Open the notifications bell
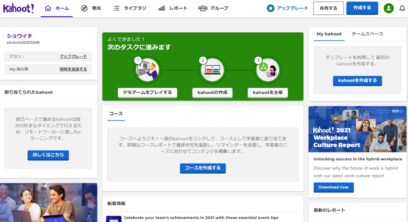Screen dimensions: 408x222 (402, 8)
